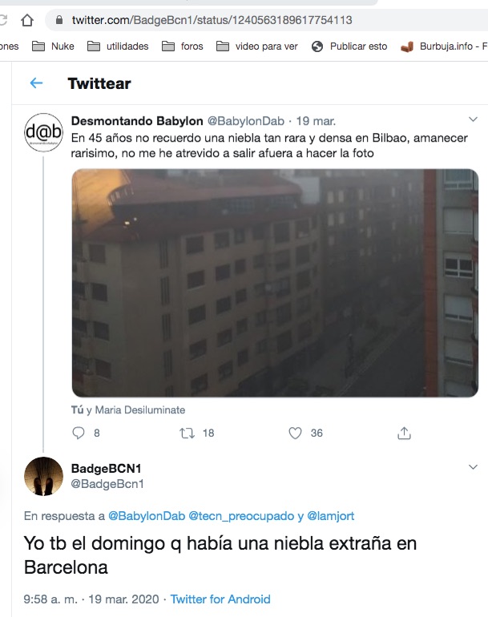Viewport: 488px width, 617px height.
Task: Open the d@b profile avatar
Action: (44, 132)
